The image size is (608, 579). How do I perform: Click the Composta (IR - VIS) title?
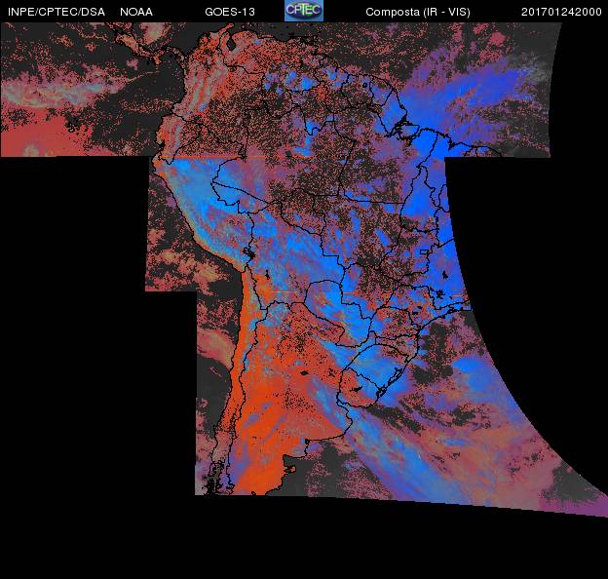pyautogui.click(x=418, y=12)
